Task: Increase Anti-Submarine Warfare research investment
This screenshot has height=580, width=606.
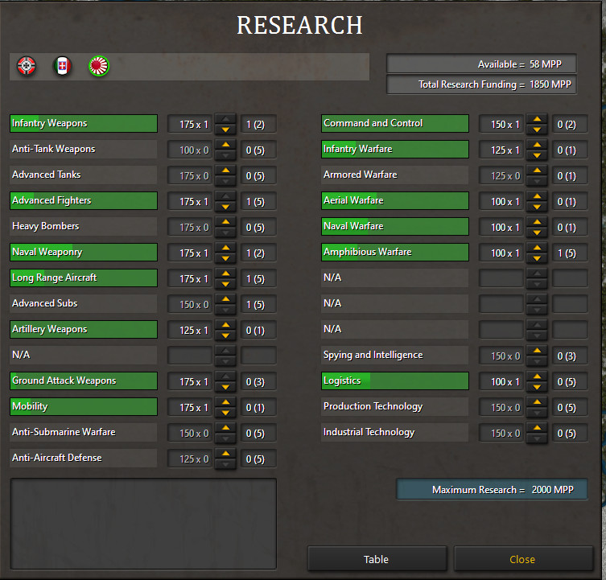Action: (225, 428)
